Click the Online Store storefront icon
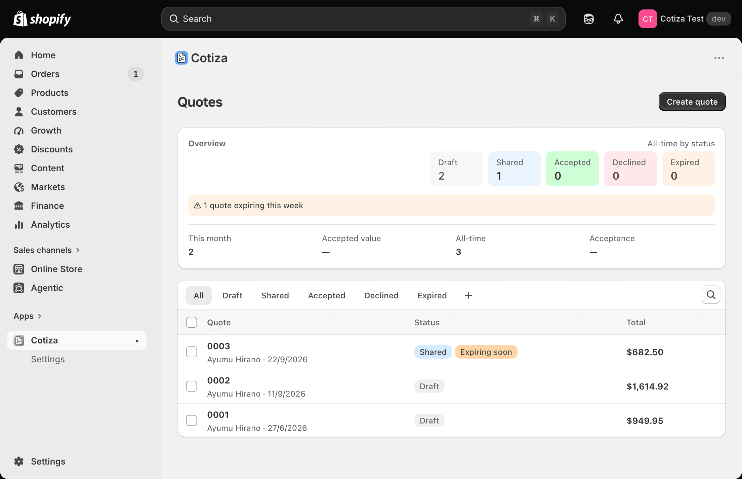The image size is (742, 479). point(19,269)
